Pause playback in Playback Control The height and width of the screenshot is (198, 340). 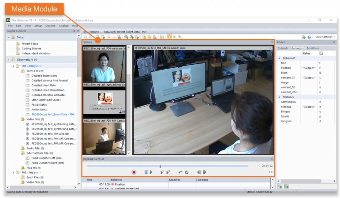pyautogui.click(x=146, y=172)
